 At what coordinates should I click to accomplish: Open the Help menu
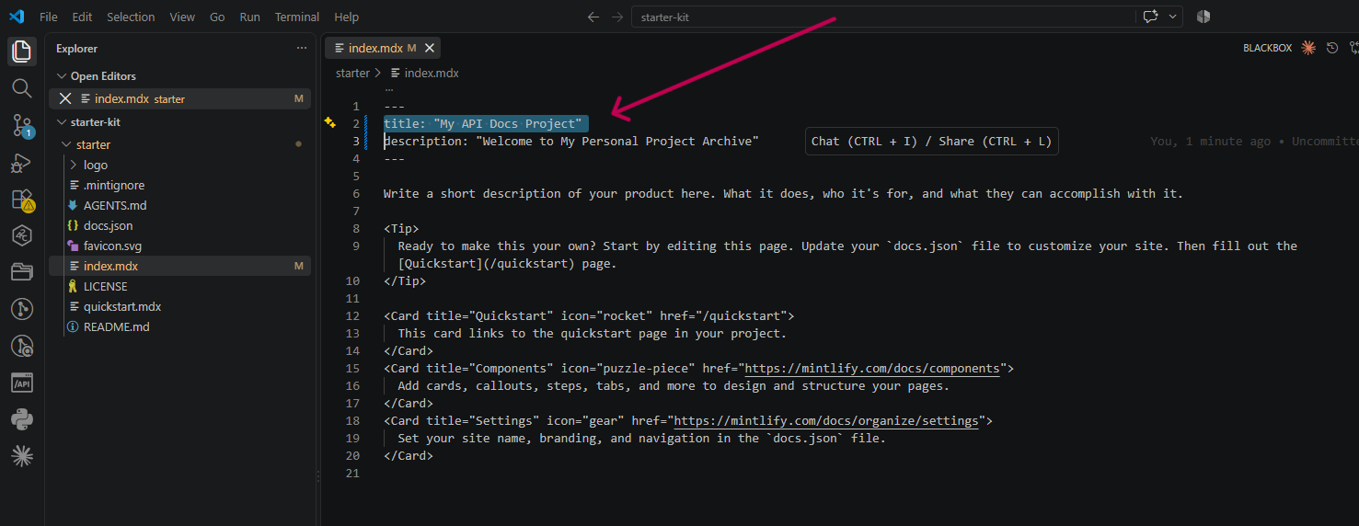(347, 17)
